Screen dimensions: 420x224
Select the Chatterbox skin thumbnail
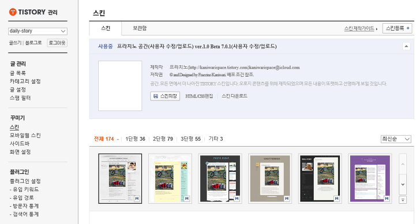point(270,178)
